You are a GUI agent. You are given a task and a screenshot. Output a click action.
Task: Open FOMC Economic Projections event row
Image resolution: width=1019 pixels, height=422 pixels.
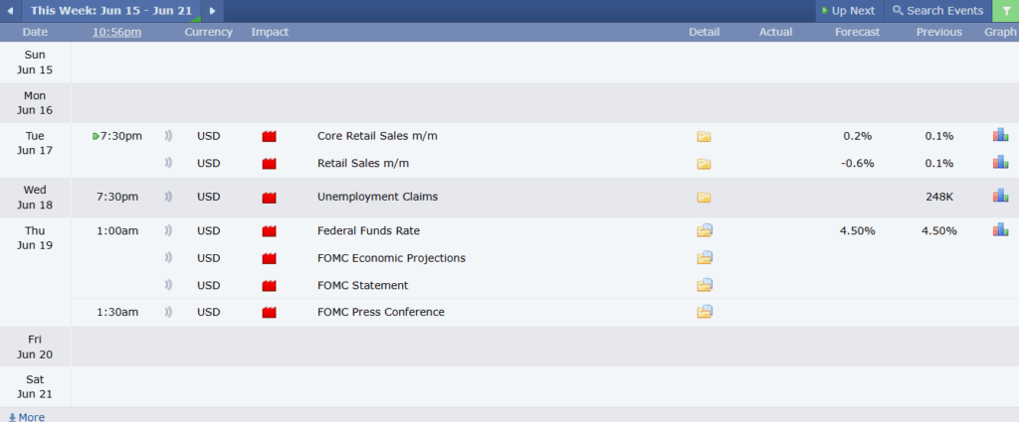coord(544,258)
